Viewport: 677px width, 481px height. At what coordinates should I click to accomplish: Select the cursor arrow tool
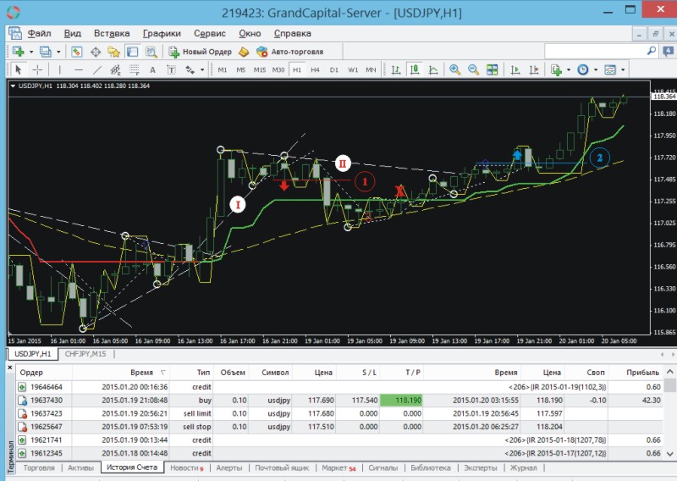[x=18, y=69]
